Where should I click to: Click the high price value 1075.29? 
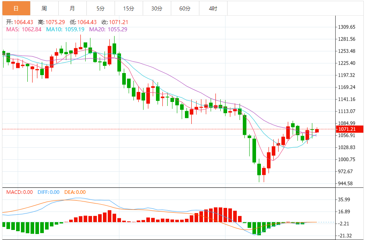click(x=55, y=22)
